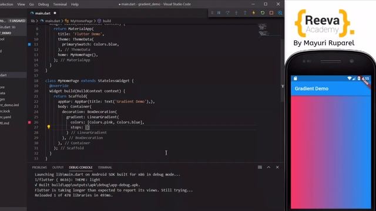Viewport: 376px width, 211px height.
Task: Click the Step Out debug icon
Action: 245,13
